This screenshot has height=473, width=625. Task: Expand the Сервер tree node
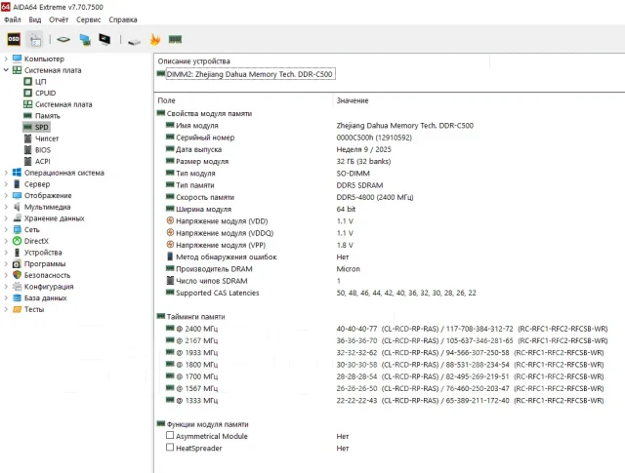pyautogui.click(x=6, y=184)
